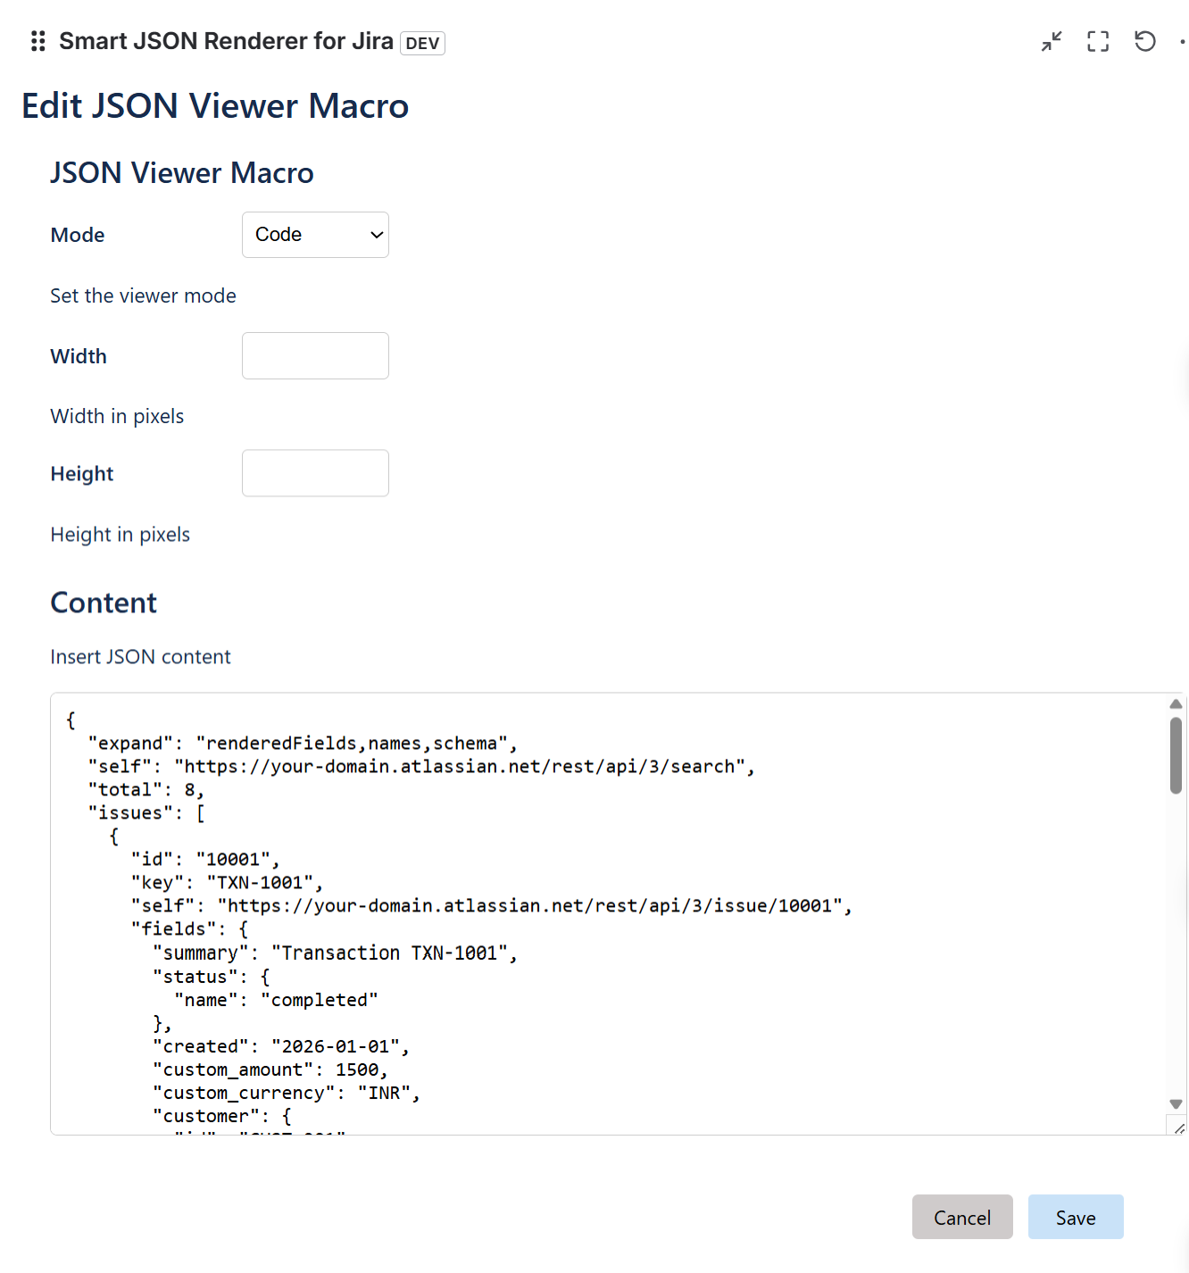Open the Mode dropdown showing Code
Viewport: 1189px width, 1273px height.
(x=315, y=235)
